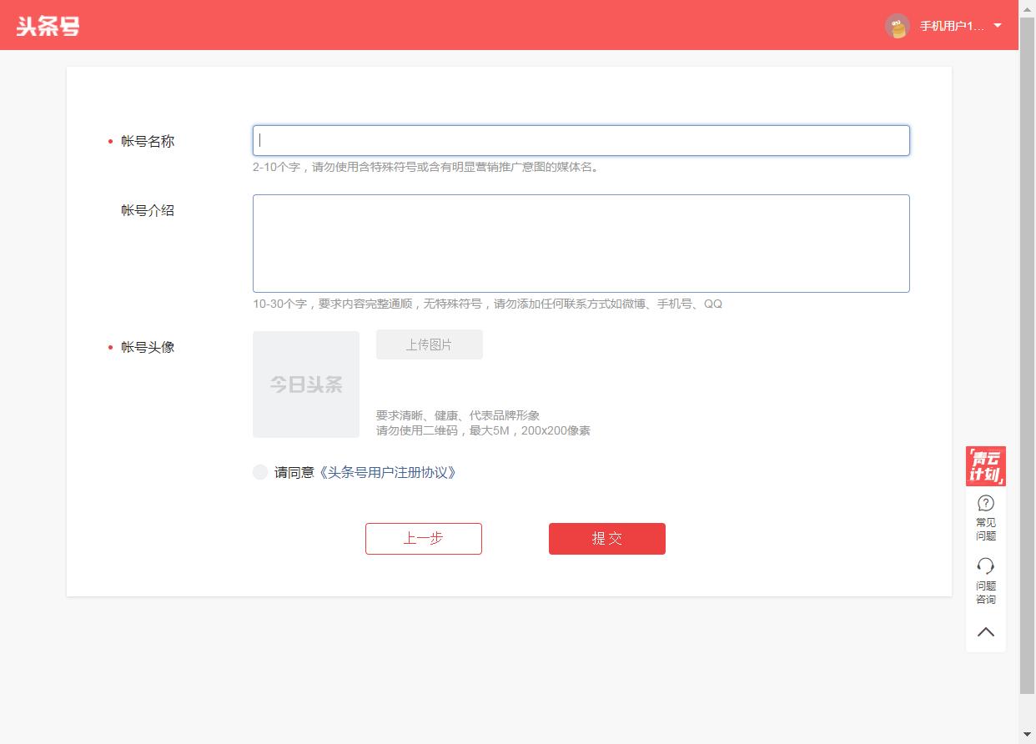Click the 今日头条 avatar placeholder image

(305, 384)
